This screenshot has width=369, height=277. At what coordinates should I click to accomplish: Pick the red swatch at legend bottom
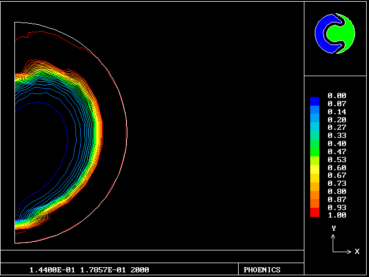tap(314, 214)
